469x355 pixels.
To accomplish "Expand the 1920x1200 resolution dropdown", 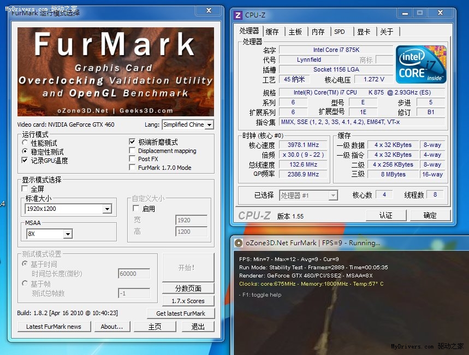I will [106, 209].
